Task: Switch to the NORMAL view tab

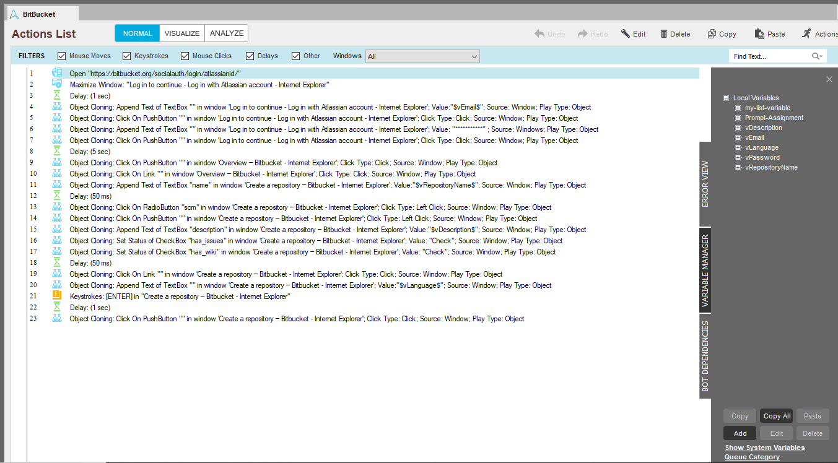Action: [137, 33]
